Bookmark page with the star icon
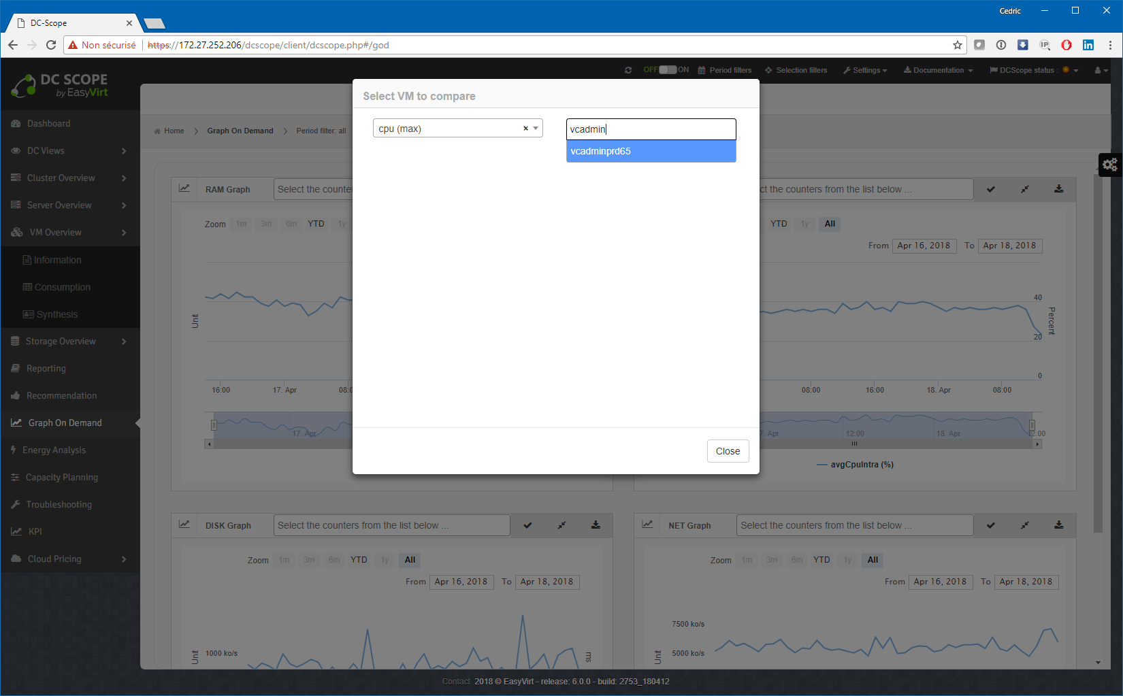Screen dimensions: 1123x696 tap(958, 45)
